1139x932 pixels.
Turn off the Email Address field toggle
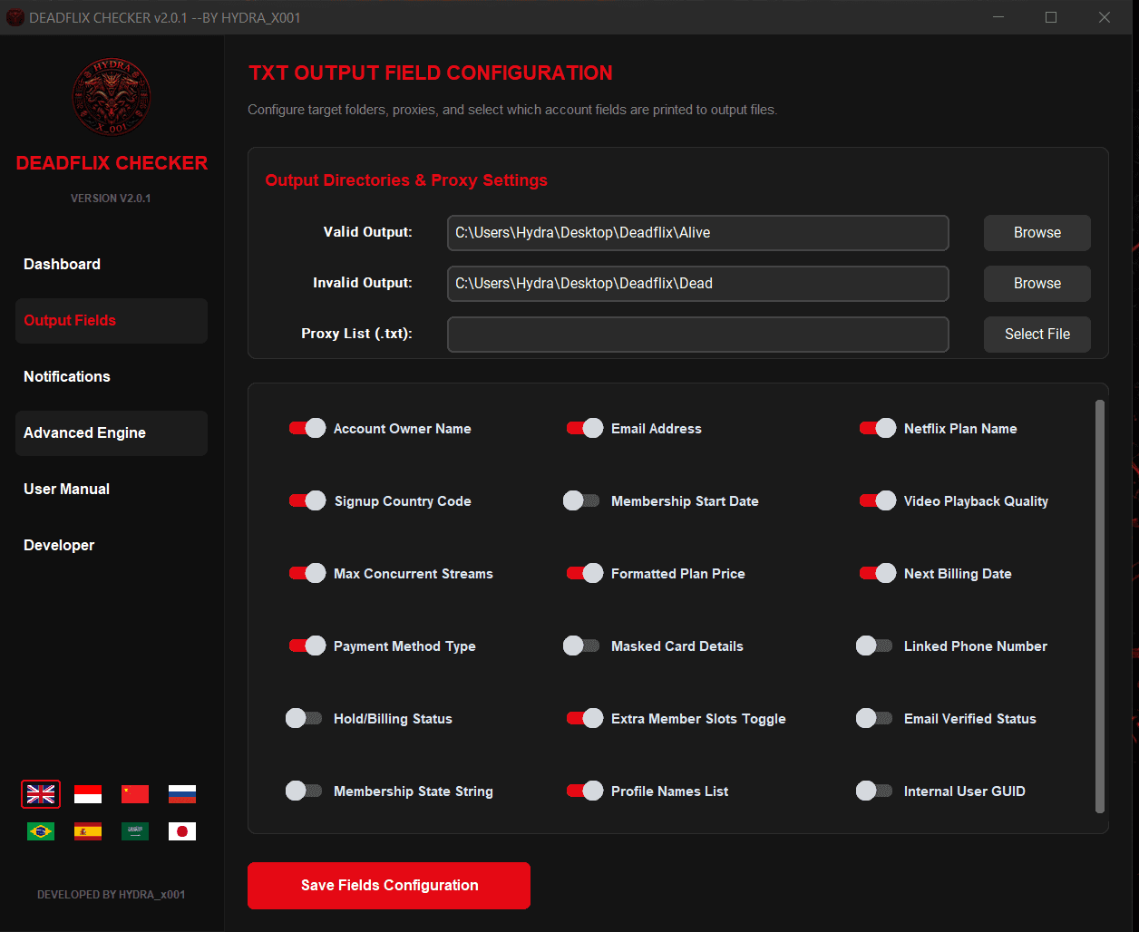tap(585, 428)
